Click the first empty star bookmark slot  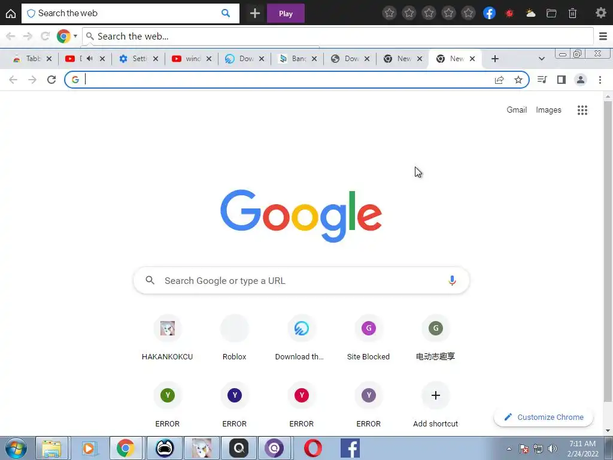point(389,13)
